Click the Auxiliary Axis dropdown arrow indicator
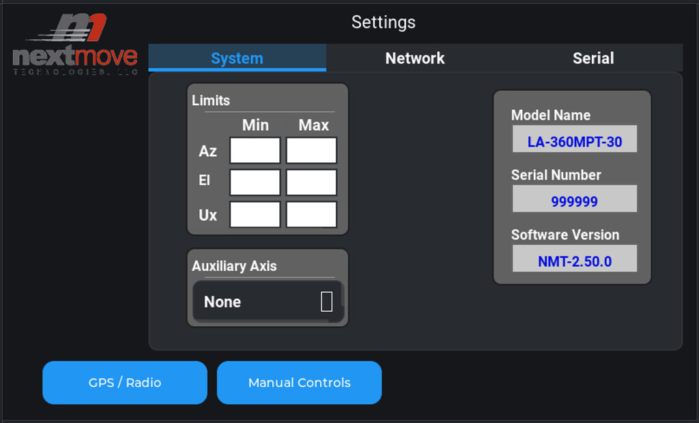 pos(326,302)
